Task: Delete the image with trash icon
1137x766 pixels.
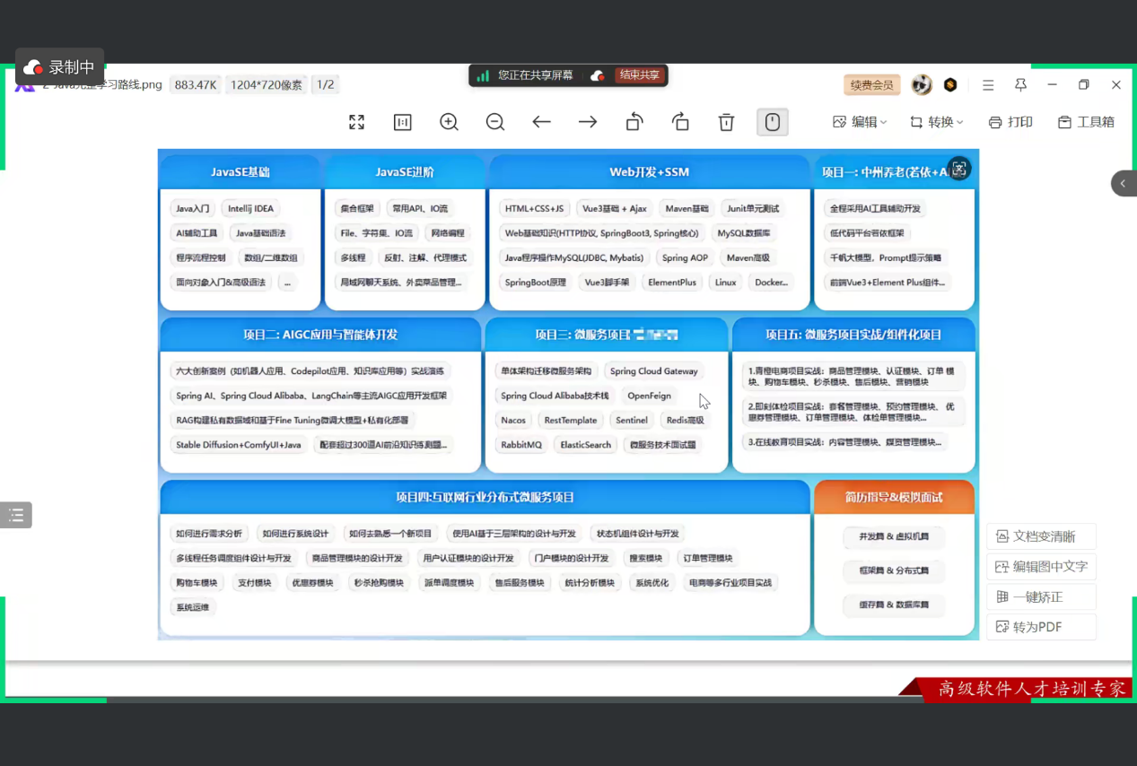Action: tap(727, 122)
